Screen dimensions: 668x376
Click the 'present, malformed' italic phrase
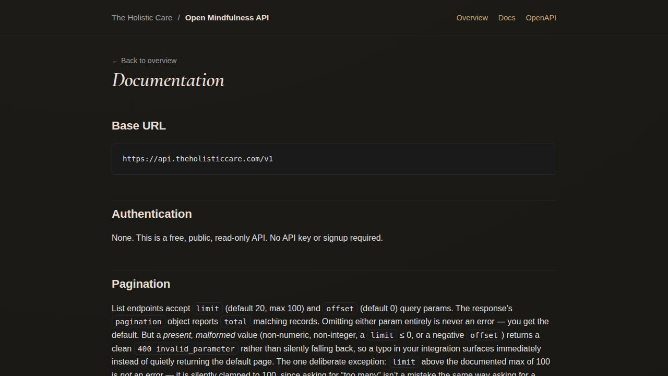point(199,335)
